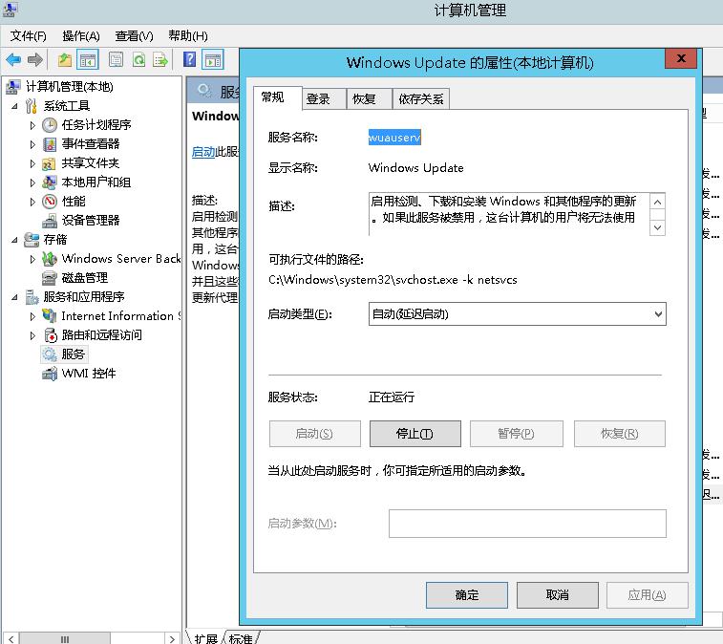Toggle the show/hide console tree icon

[x=88, y=59]
